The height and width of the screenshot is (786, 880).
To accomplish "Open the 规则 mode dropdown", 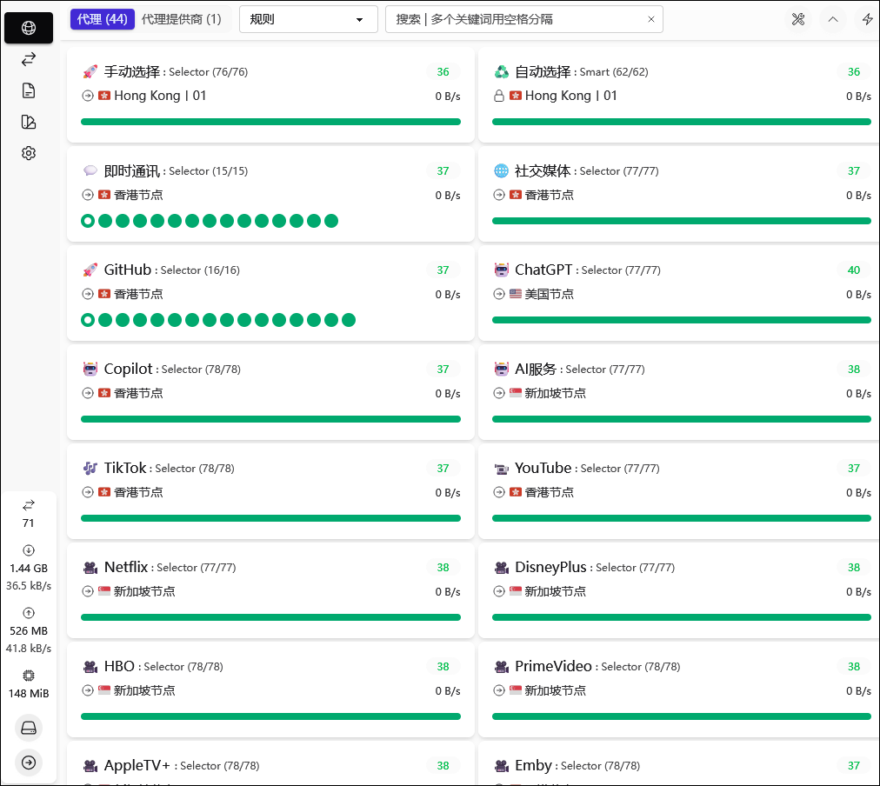I will tap(309, 18).
